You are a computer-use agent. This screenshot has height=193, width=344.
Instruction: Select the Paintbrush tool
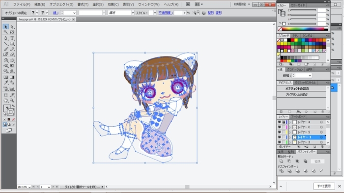[x=6, y=49]
